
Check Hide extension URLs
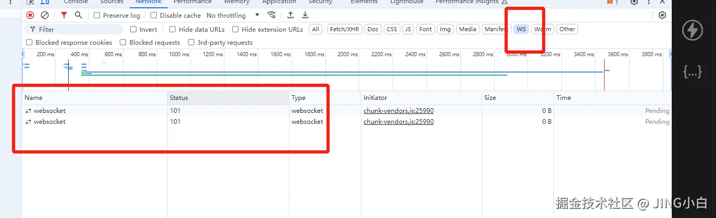pos(235,29)
